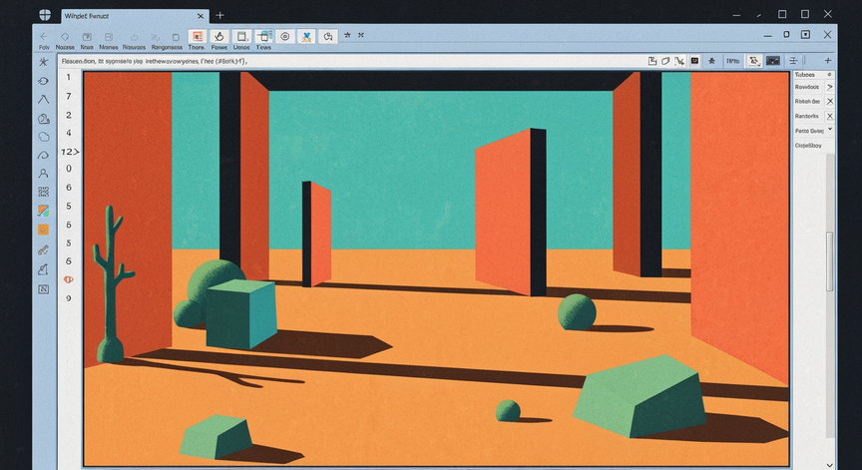
Task: Click the multicolor gradient icon in left sidebar
Action: [43, 212]
